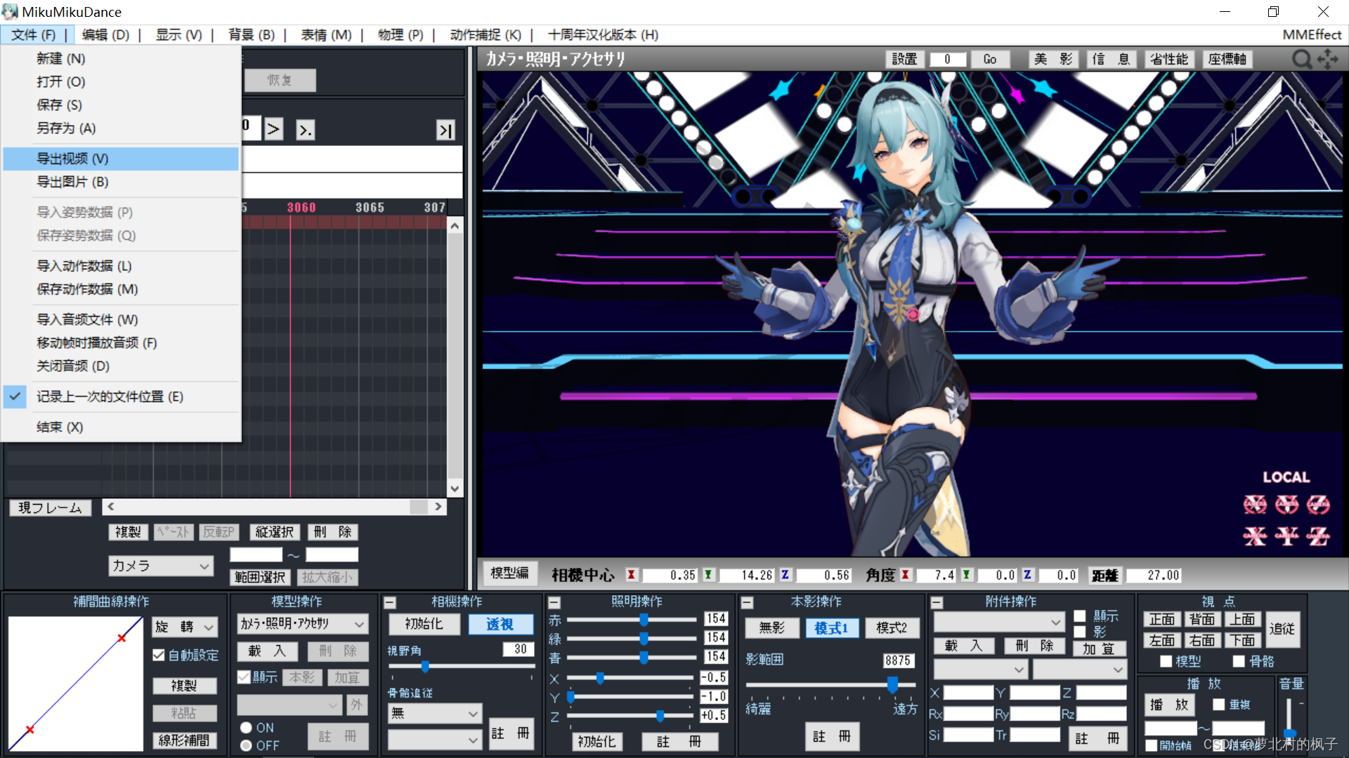Click the 模式2 shadow mode button

coord(891,628)
